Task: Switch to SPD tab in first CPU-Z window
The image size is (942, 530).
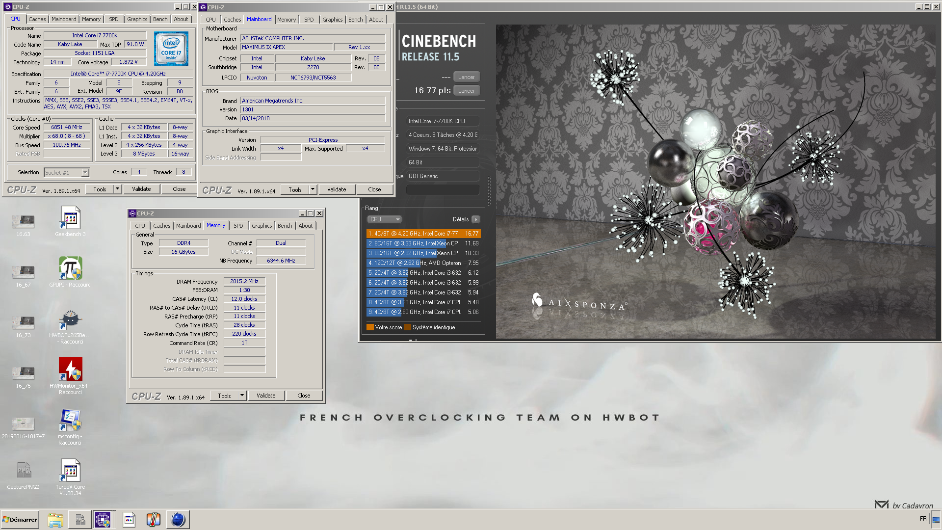Action: [114, 19]
